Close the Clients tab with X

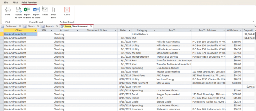[x=38, y=26]
